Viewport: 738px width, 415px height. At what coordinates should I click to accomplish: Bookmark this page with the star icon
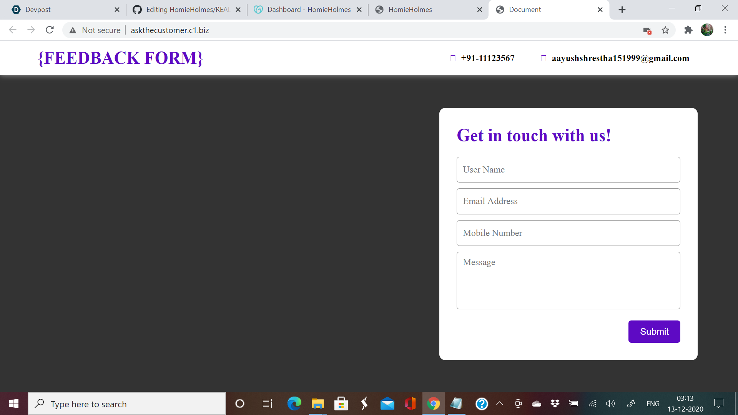click(x=665, y=30)
